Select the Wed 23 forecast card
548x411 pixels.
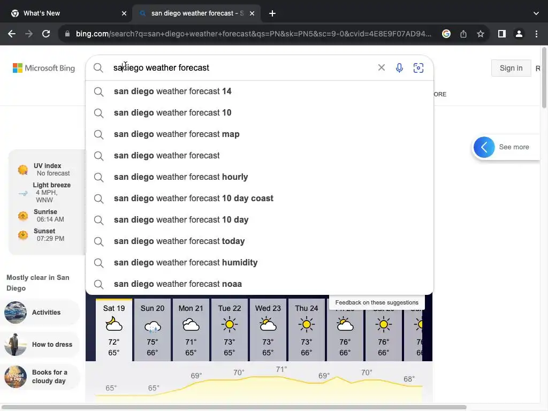(268, 330)
